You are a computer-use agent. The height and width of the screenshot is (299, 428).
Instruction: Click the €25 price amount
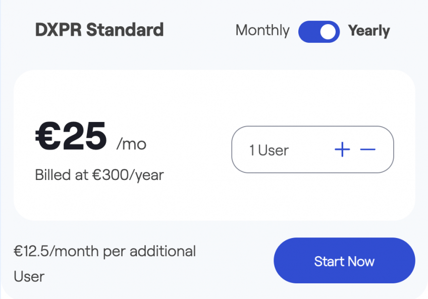[x=71, y=136]
